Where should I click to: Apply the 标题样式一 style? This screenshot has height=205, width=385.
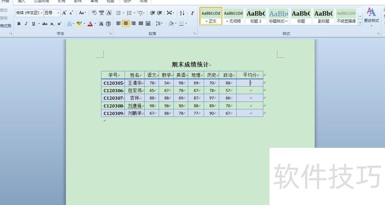tap(279, 16)
